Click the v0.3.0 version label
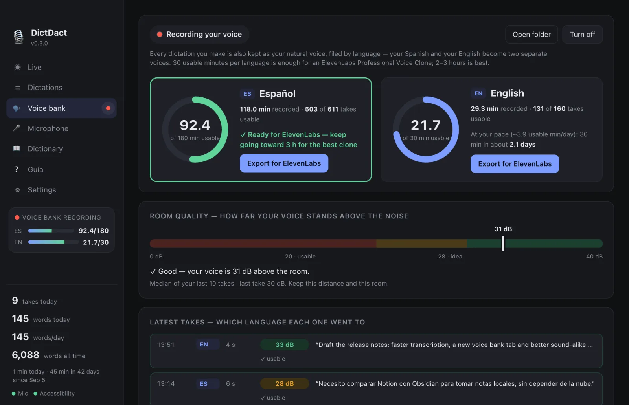 [39, 44]
